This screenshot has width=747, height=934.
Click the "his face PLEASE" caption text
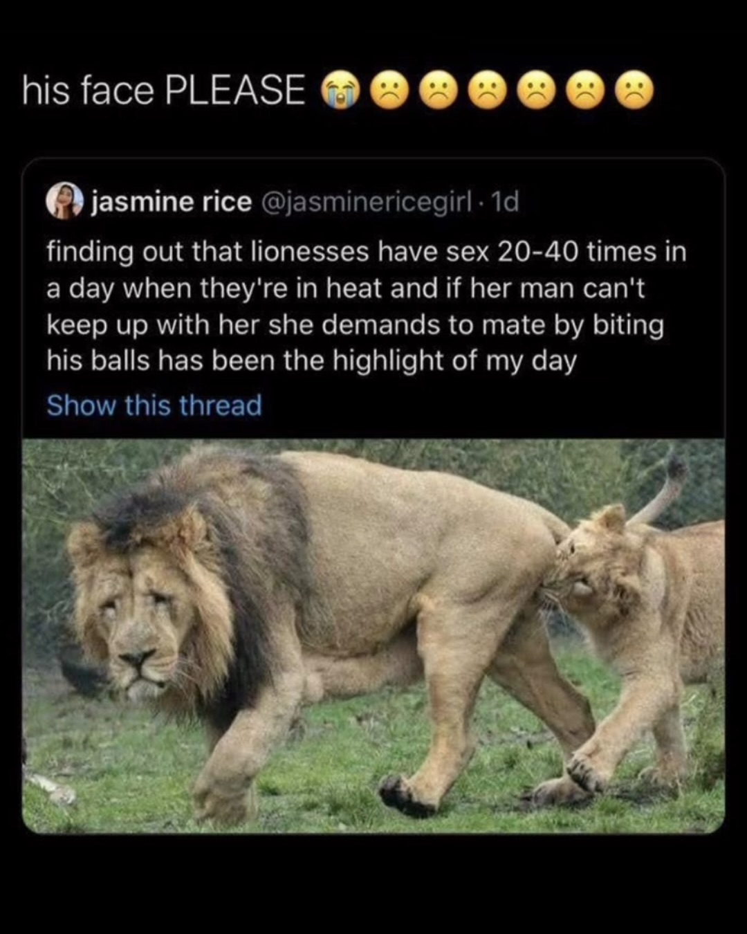coord(164,91)
